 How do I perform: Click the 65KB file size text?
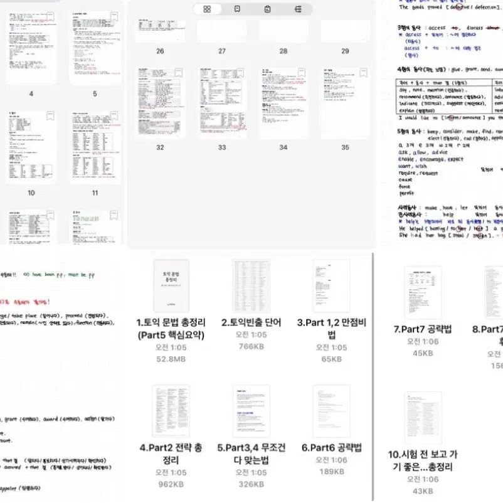(331, 359)
